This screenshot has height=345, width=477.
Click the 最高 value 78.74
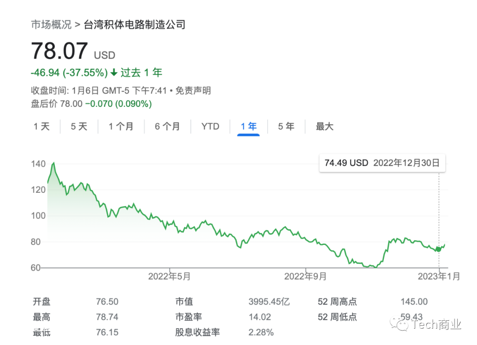(107, 317)
